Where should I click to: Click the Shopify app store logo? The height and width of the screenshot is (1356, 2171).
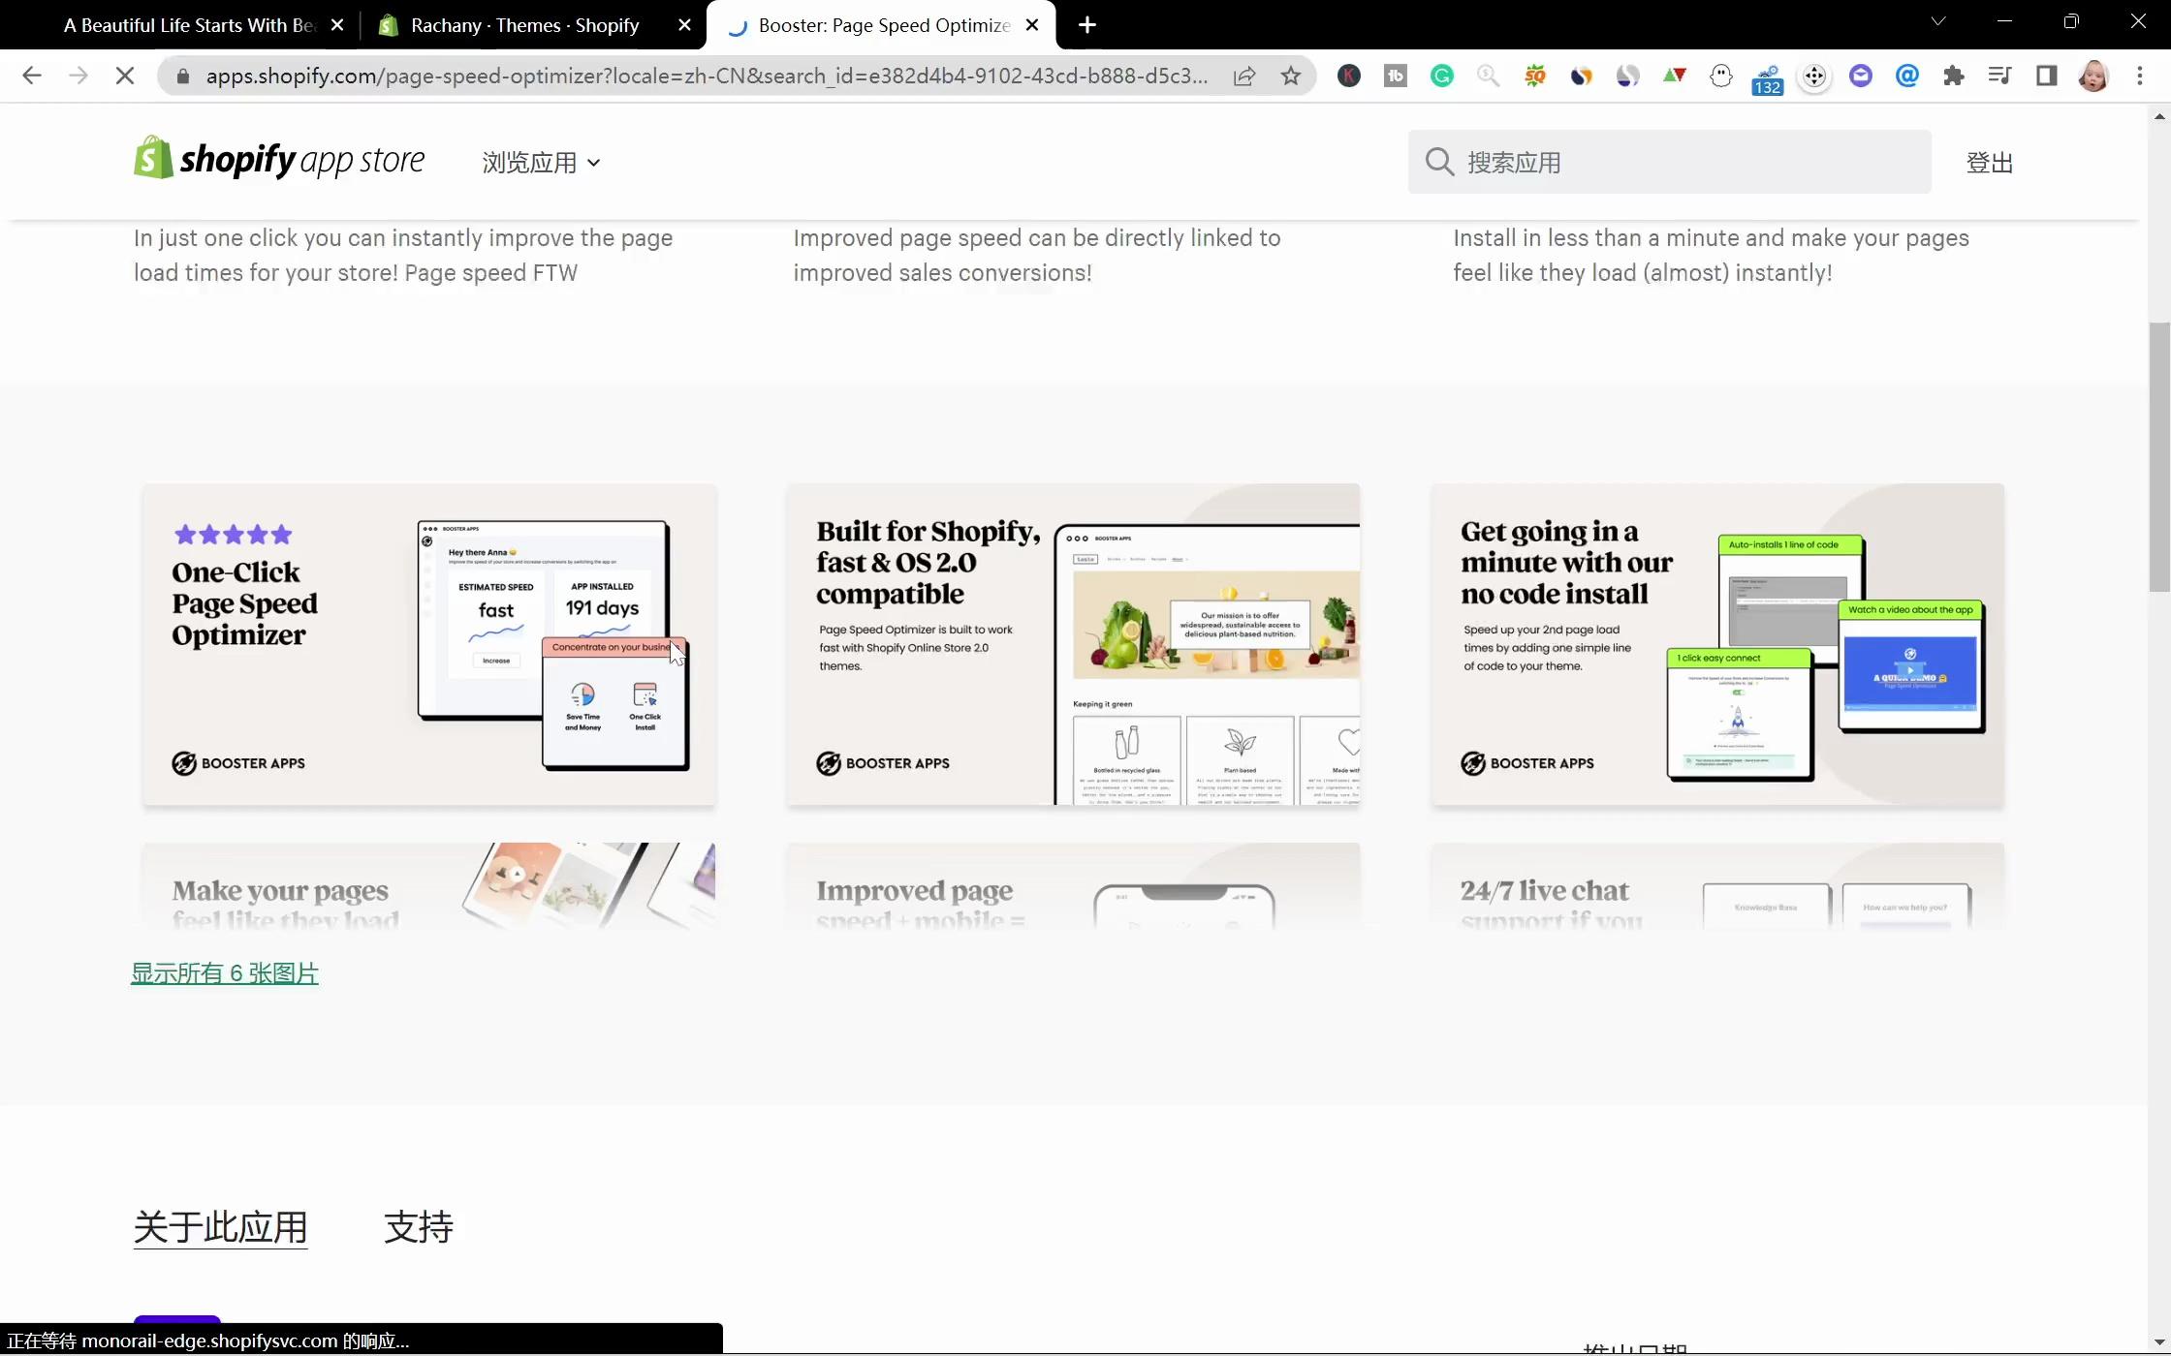(279, 159)
